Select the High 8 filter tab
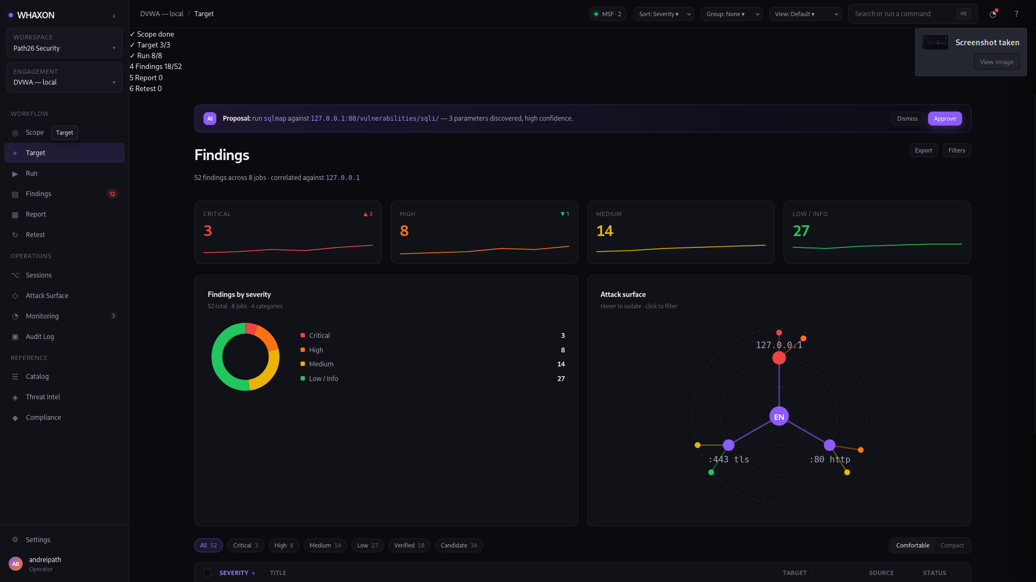Viewport: 1036px width, 582px height. point(284,545)
